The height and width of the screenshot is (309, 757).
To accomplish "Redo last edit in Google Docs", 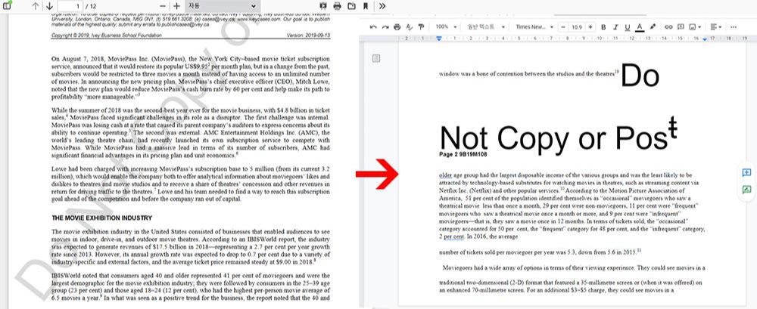I will 385,27.
